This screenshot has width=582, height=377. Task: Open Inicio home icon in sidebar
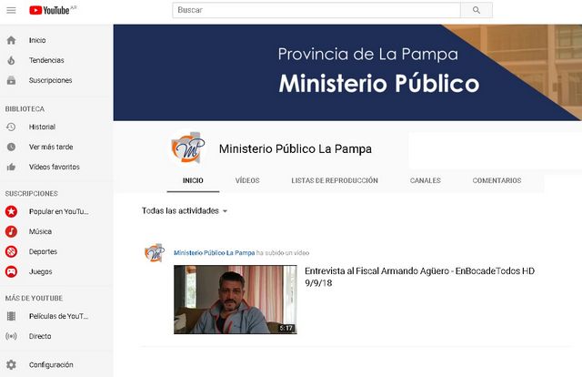click(11, 40)
